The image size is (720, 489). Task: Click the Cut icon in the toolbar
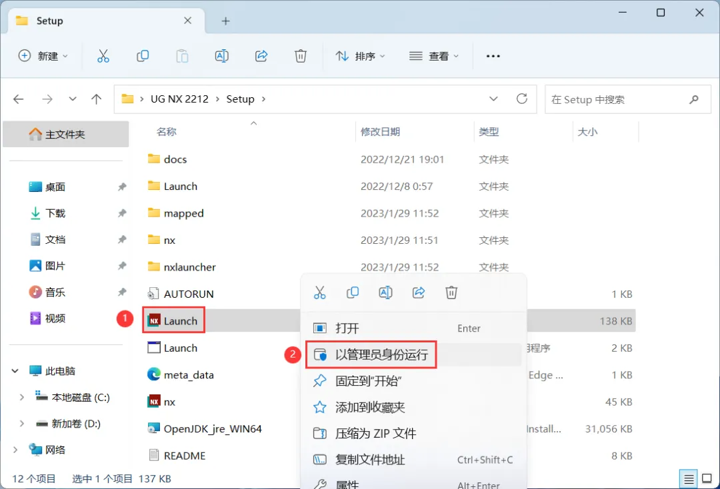coord(103,56)
